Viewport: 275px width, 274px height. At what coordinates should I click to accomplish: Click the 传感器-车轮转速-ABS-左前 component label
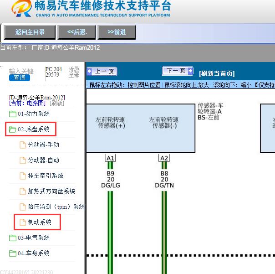(x=210, y=111)
